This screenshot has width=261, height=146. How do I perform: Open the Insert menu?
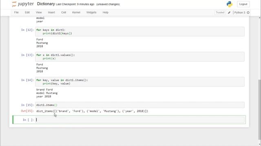pyautogui.click(x=51, y=13)
